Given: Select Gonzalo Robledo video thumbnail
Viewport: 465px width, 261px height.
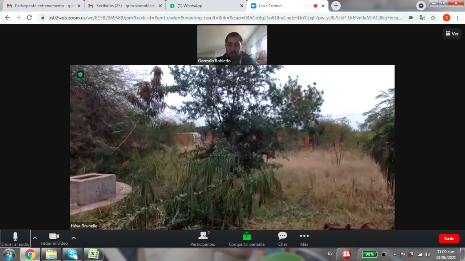Looking at the screenshot, I should 232,45.
